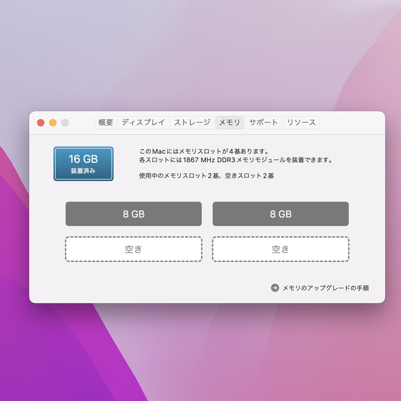
Task: Select the right 8 GB memory slot
Action: pyautogui.click(x=281, y=214)
